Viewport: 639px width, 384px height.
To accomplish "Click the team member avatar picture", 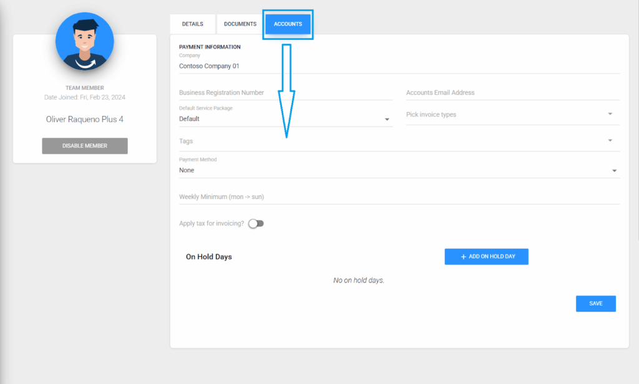I will (84, 41).
